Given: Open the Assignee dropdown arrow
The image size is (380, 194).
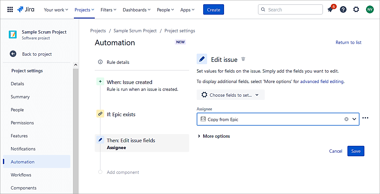Looking at the screenshot, I should (x=354, y=119).
